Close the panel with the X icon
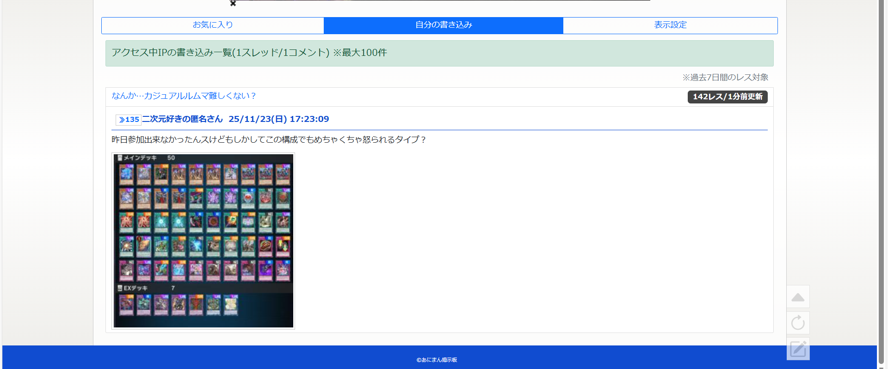888x369 pixels. [233, 3]
